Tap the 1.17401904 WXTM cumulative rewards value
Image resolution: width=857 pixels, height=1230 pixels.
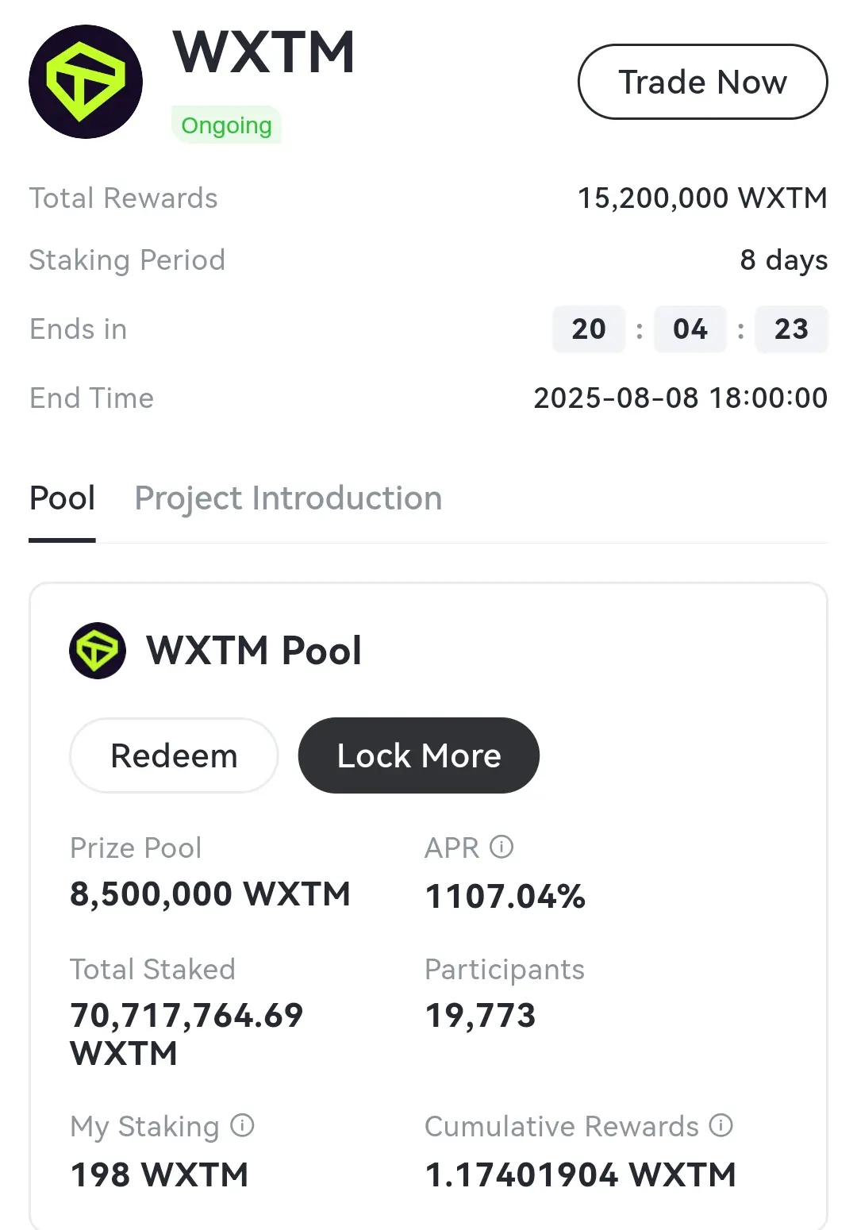[581, 1174]
